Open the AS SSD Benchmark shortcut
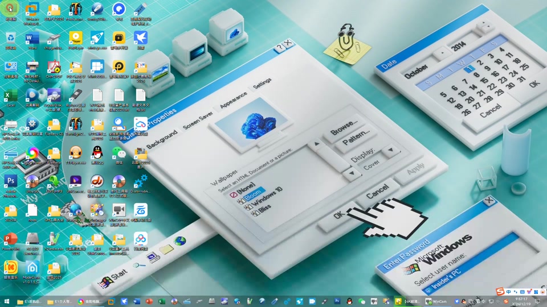 point(32,244)
